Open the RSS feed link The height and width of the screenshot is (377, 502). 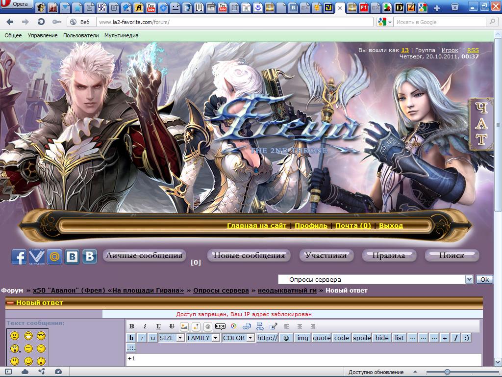click(473, 50)
